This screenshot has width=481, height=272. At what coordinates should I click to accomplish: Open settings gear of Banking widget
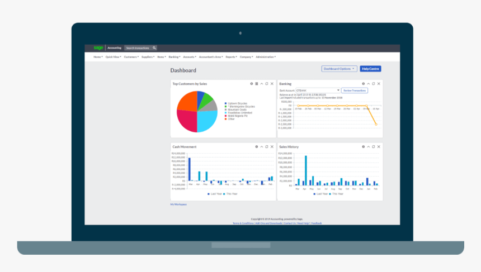point(364,84)
